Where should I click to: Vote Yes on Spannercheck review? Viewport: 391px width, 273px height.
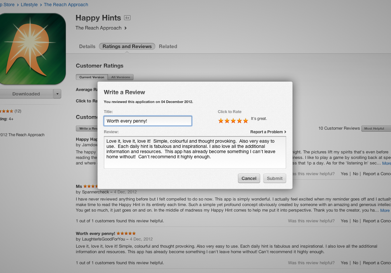(x=344, y=221)
